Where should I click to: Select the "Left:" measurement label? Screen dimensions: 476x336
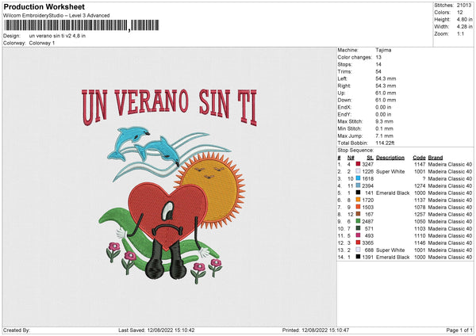pyautogui.click(x=342, y=78)
